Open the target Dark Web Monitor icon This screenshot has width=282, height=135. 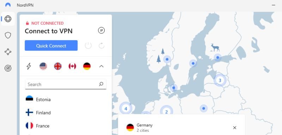[8, 68]
